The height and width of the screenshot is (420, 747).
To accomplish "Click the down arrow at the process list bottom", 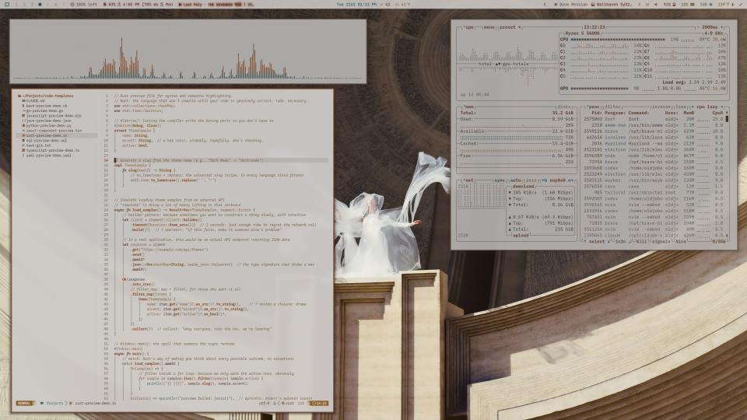I will tap(727, 235).
